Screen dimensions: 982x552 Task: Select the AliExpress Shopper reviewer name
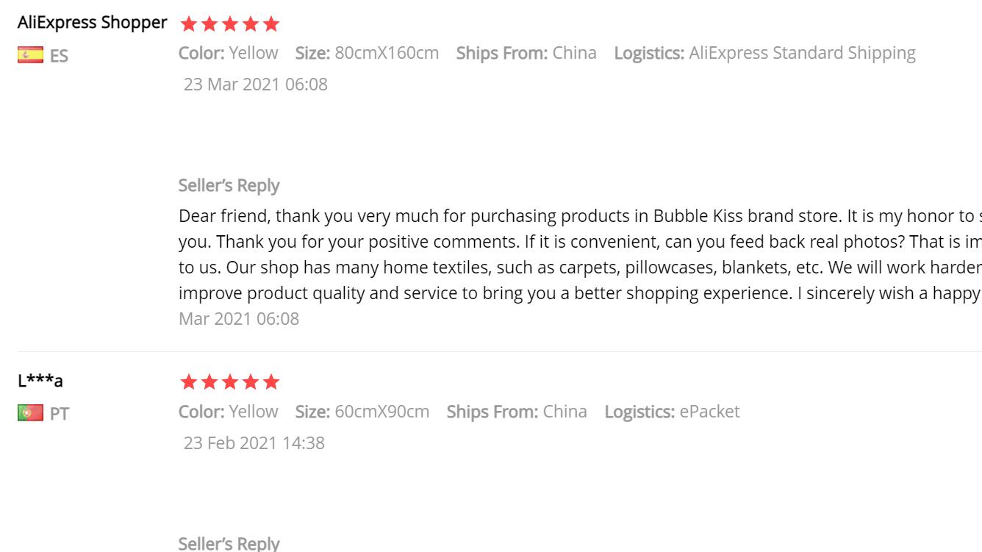(93, 23)
